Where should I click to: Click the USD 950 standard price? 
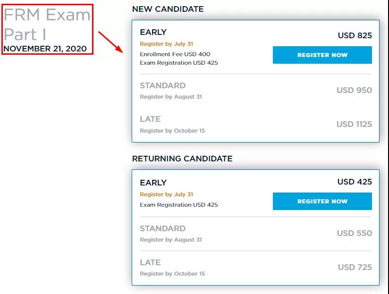pos(354,90)
